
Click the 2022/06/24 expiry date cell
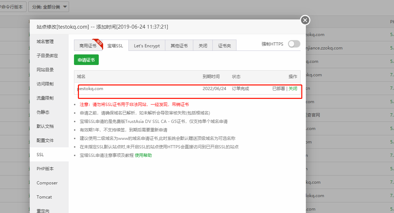[214, 88]
